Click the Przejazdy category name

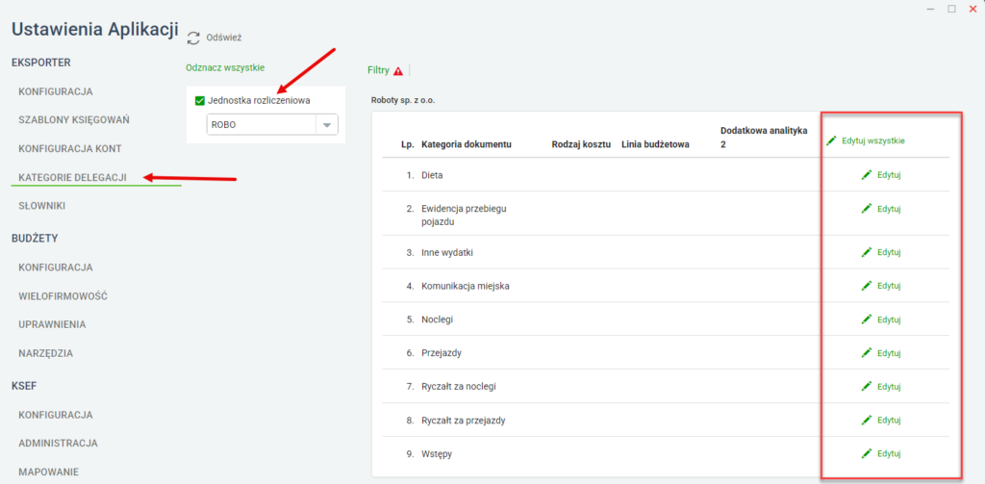click(442, 353)
